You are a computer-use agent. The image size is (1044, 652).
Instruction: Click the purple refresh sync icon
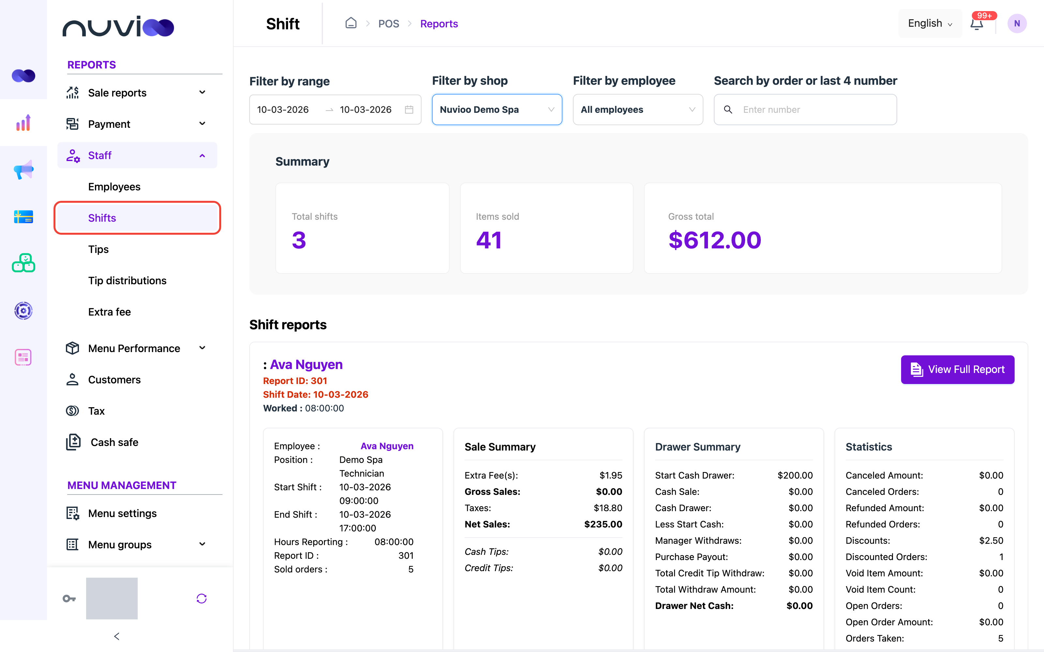pos(202,599)
